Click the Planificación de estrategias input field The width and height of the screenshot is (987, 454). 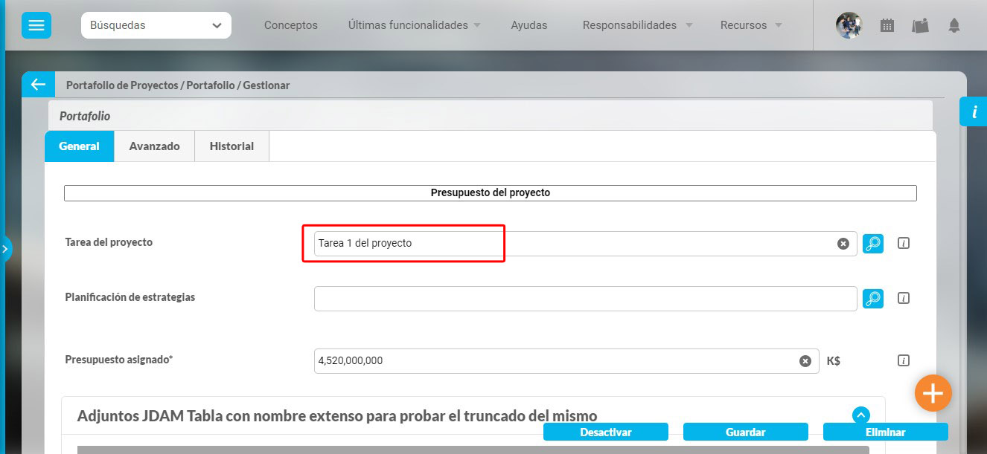585,299
